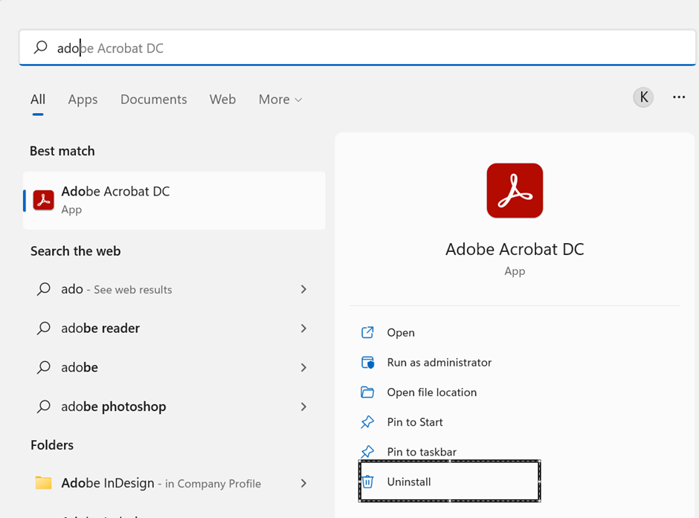Select Adobe Acrobat DC best match result
Screen dimensions: 699x518
click(x=174, y=201)
